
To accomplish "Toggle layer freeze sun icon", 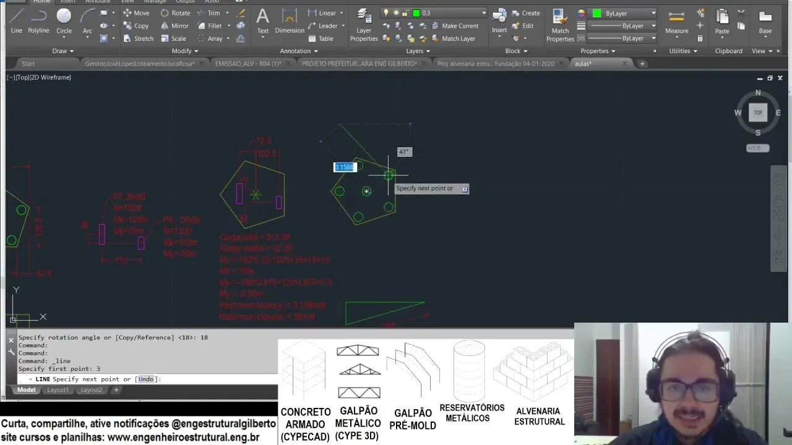I will click(396, 13).
